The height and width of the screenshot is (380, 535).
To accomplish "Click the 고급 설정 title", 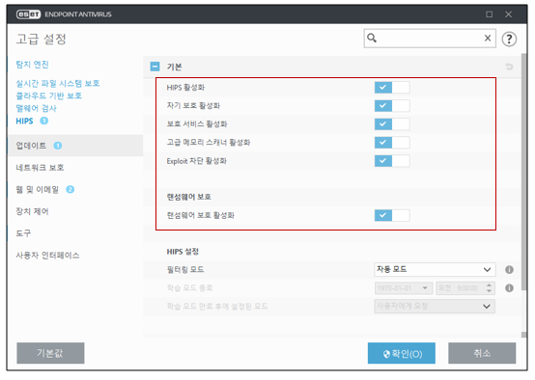I will [x=42, y=39].
